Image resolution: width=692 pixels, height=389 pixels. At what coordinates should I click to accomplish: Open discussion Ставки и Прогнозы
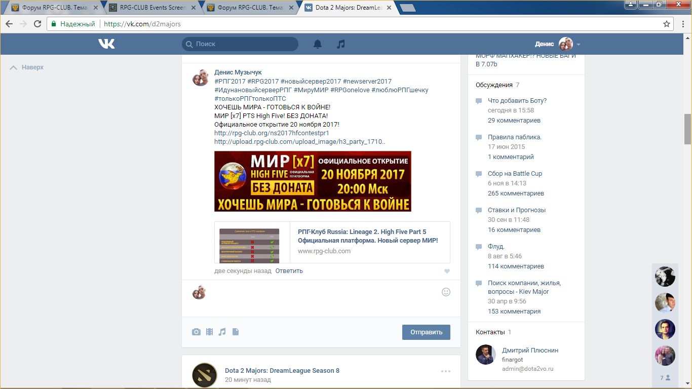pyautogui.click(x=517, y=210)
